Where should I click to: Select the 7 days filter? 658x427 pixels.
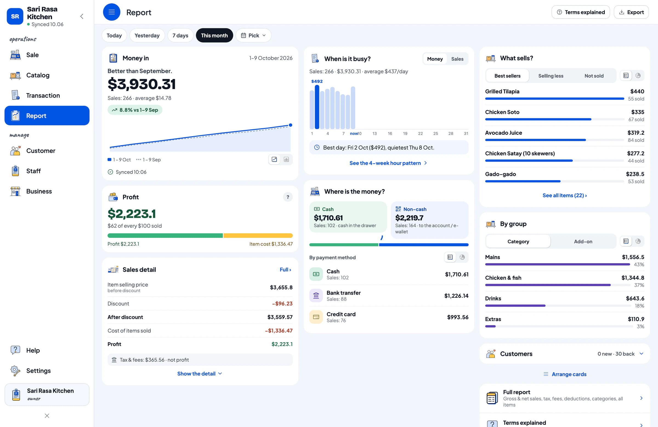click(x=180, y=35)
